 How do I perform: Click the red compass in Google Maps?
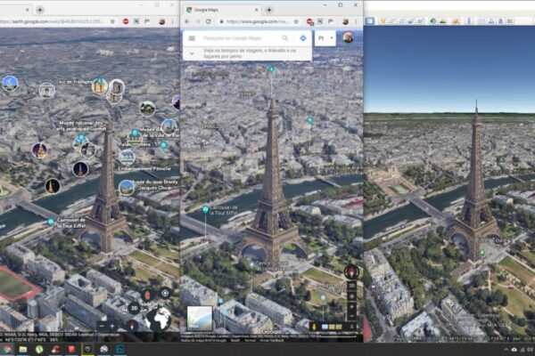pyautogui.click(x=351, y=271)
